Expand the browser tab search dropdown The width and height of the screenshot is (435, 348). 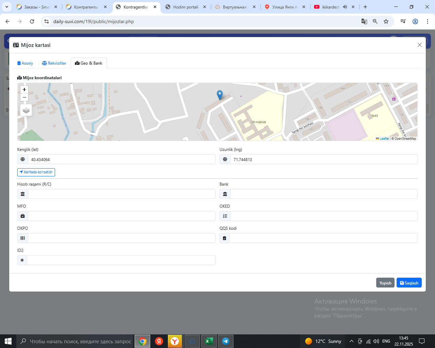[6, 7]
